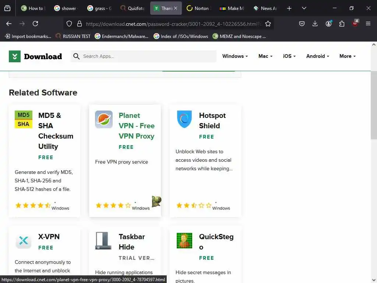377x283 pixels.
Task: Open the Taskbar Hide title
Action: click(x=132, y=242)
